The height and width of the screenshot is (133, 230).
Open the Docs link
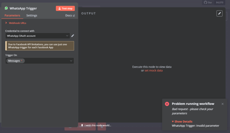coord(70,15)
